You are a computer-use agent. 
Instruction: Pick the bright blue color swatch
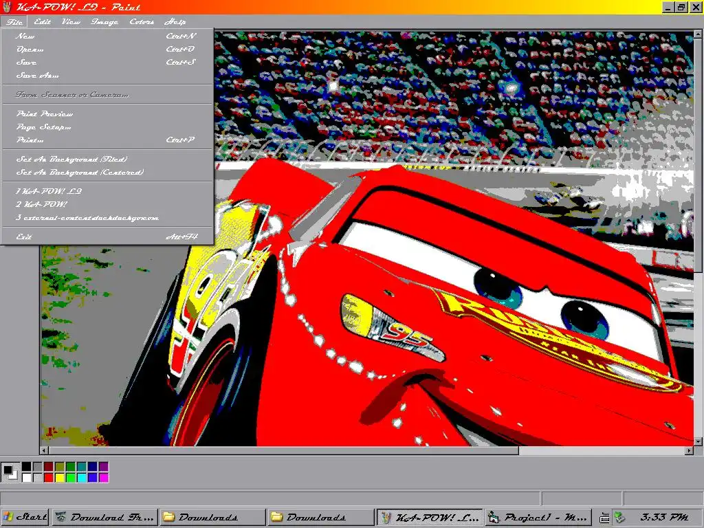coord(93,477)
